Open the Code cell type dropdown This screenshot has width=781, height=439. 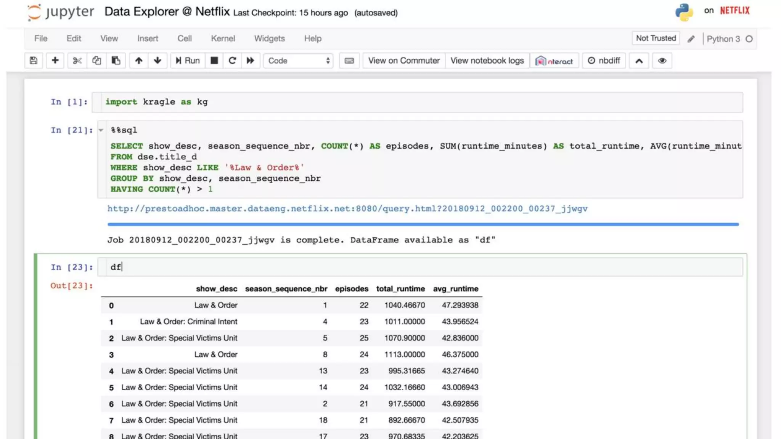click(x=298, y=61)
